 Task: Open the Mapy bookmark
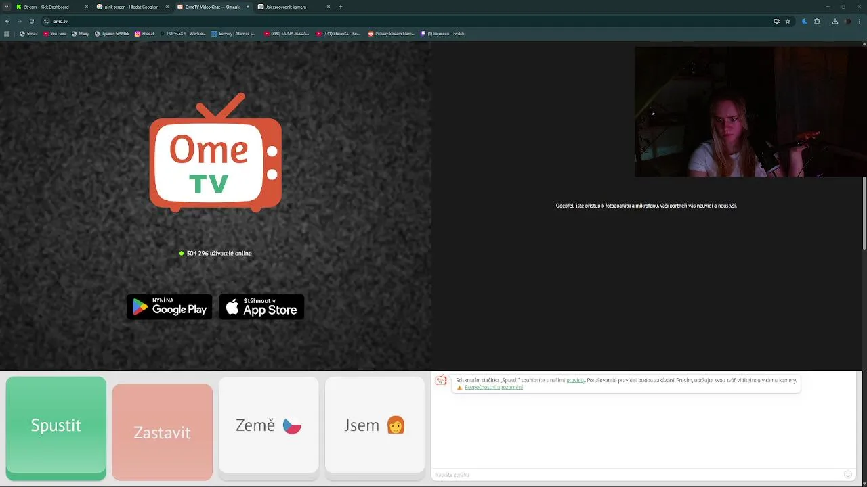pyautogui.click(x=81, y=33)
